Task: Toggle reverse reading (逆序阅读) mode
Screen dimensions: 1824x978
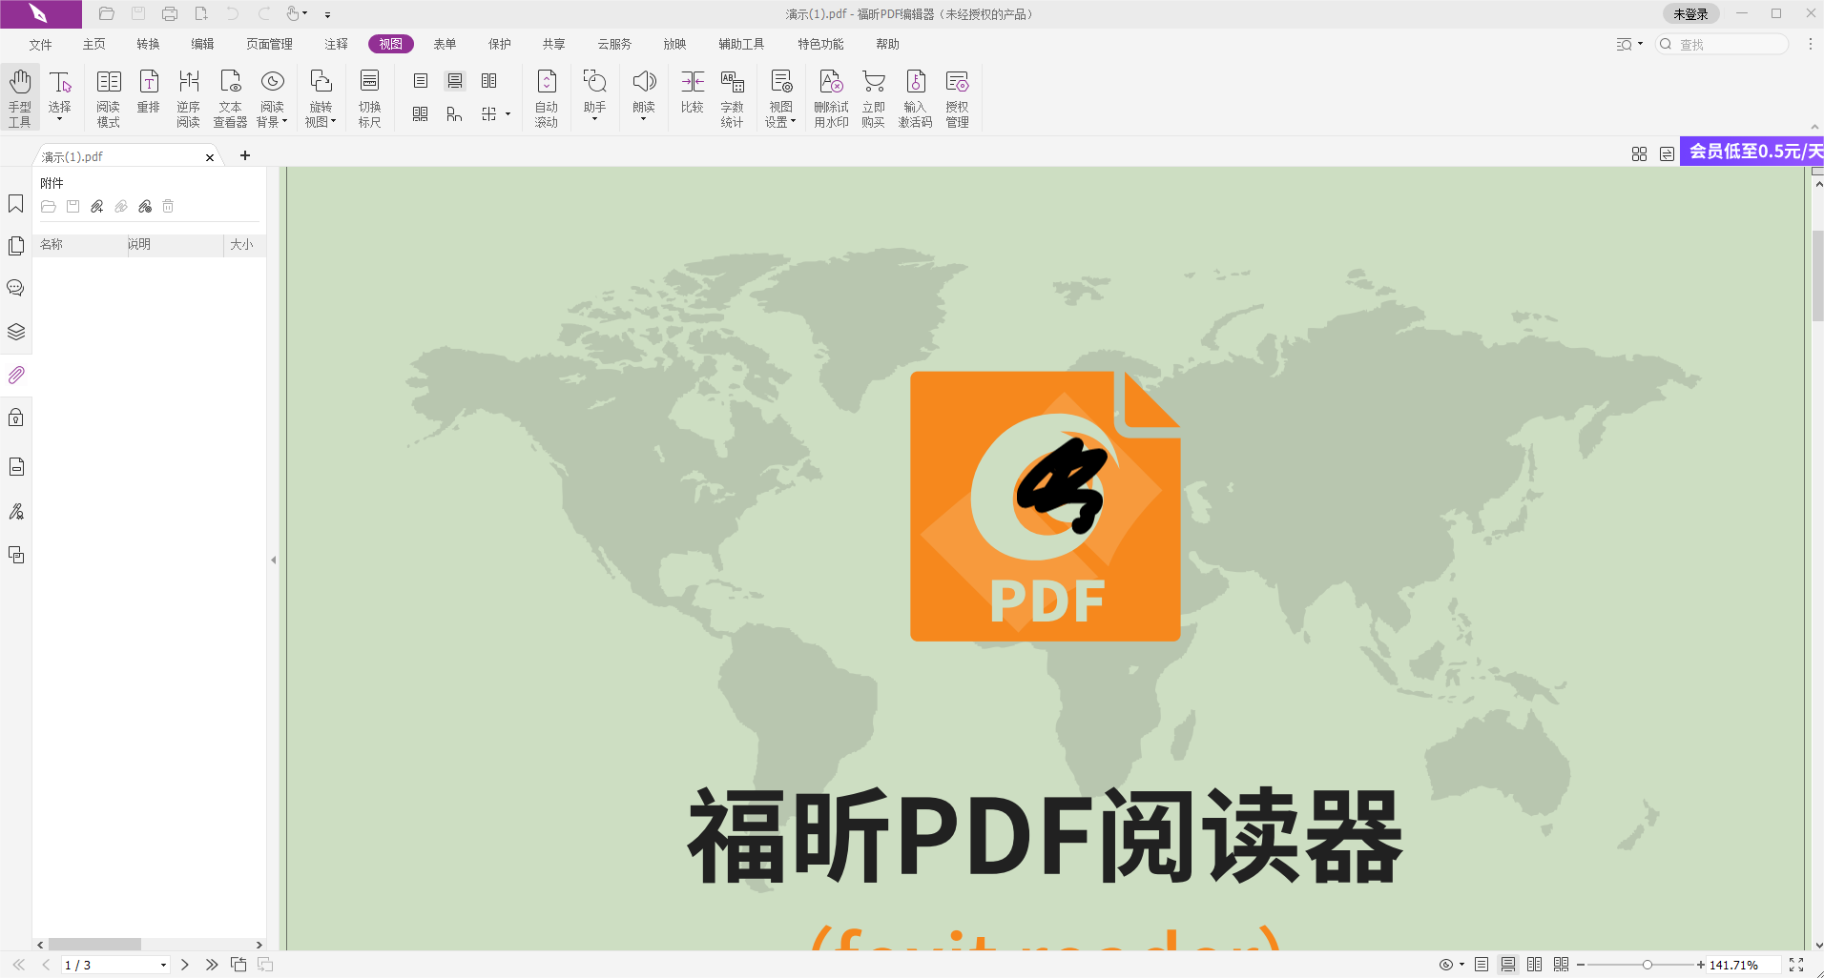Action: pos(188,95)
